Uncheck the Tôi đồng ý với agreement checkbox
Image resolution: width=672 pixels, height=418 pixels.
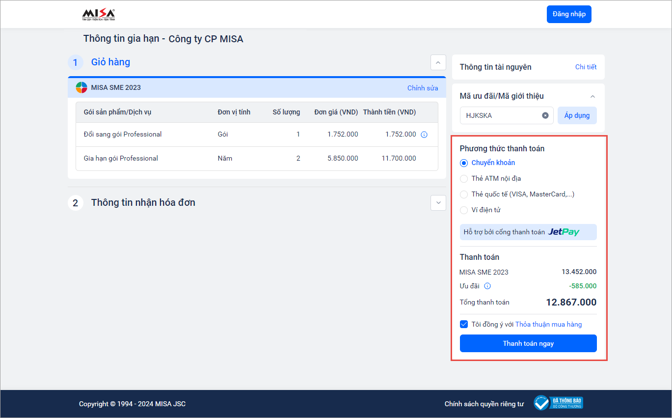(x=464, y=324)
